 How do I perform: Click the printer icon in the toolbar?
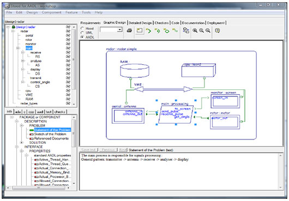coord(129,31)
